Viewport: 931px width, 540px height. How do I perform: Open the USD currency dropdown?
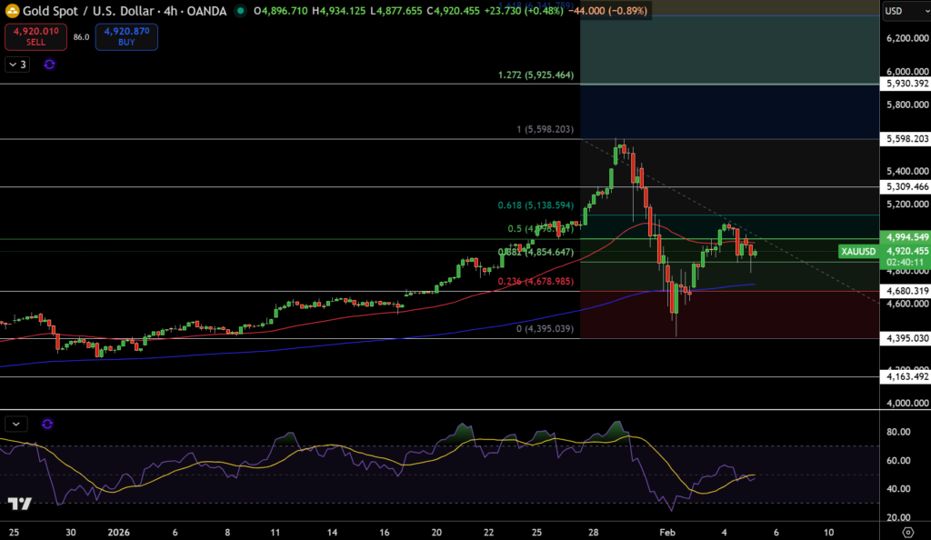pos(904,11)
